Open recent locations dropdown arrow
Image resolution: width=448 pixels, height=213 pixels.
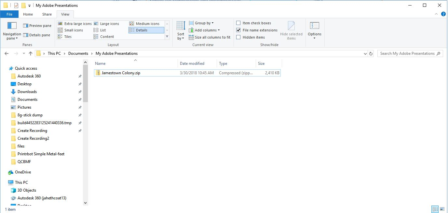pyautogui.click(x=24, y=53)
